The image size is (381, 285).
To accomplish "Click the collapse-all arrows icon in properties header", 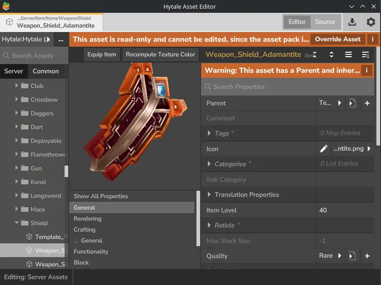I will (315, 54).
